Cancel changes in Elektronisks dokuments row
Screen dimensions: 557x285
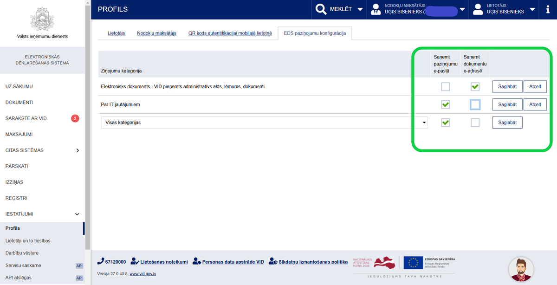(535, 86)
